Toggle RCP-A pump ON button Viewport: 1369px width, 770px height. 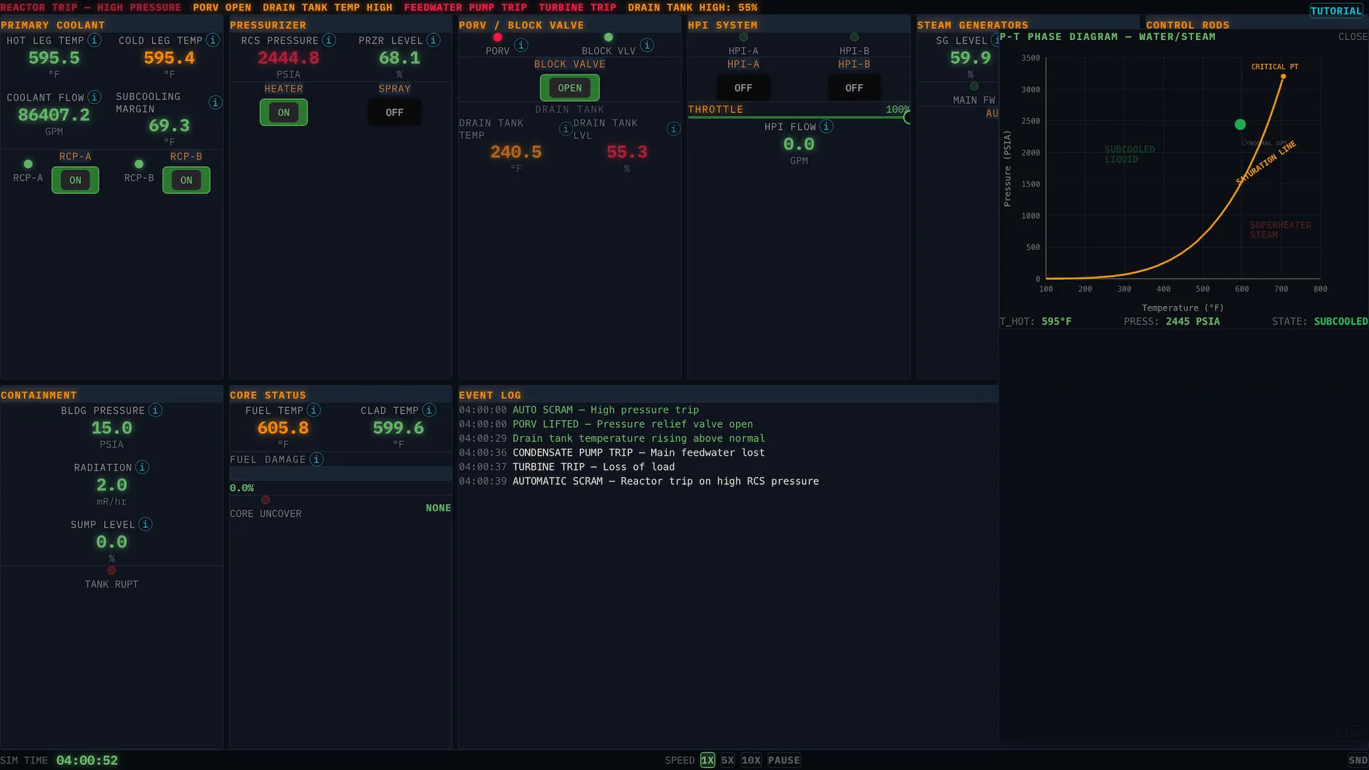[x=76, y=180]
